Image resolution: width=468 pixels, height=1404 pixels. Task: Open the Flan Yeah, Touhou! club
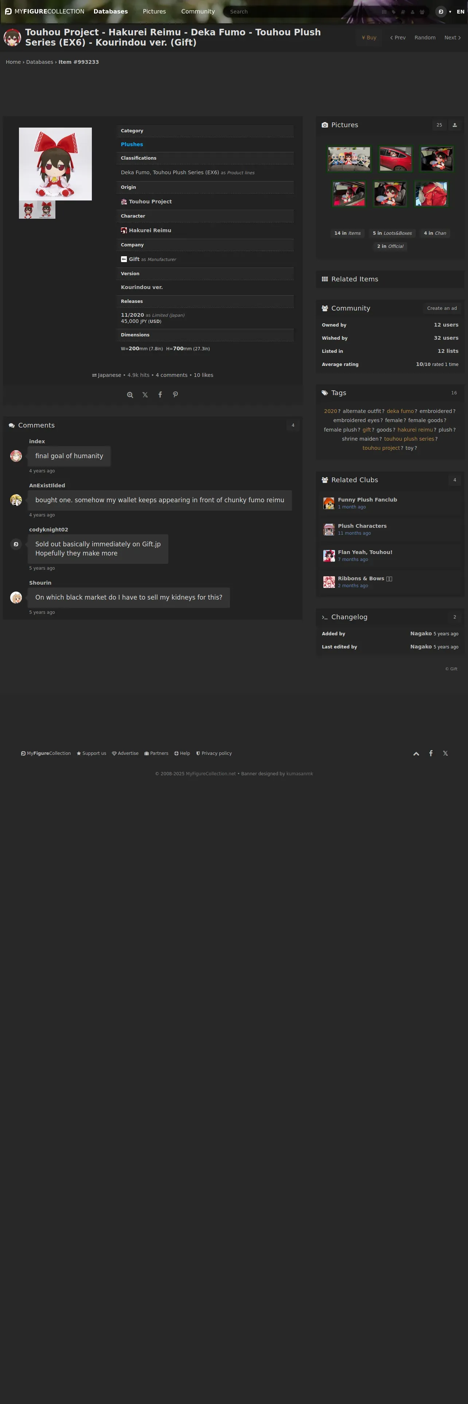[365, 552]
